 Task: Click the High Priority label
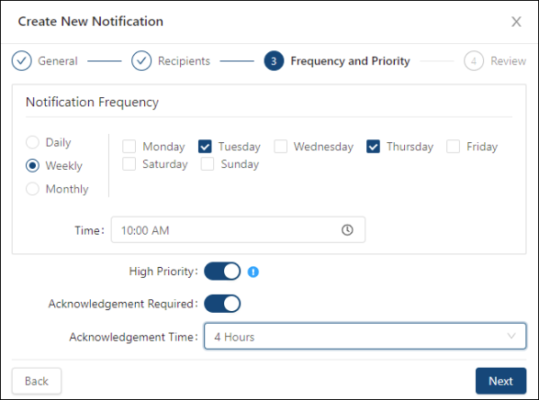coord(163,272)
